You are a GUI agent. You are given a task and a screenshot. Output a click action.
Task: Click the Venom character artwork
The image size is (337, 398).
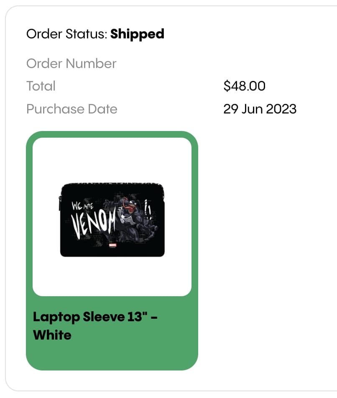click(137, 220)
